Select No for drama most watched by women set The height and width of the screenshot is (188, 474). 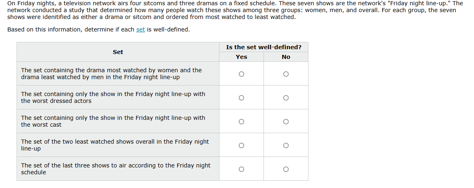tap(286, 74)
